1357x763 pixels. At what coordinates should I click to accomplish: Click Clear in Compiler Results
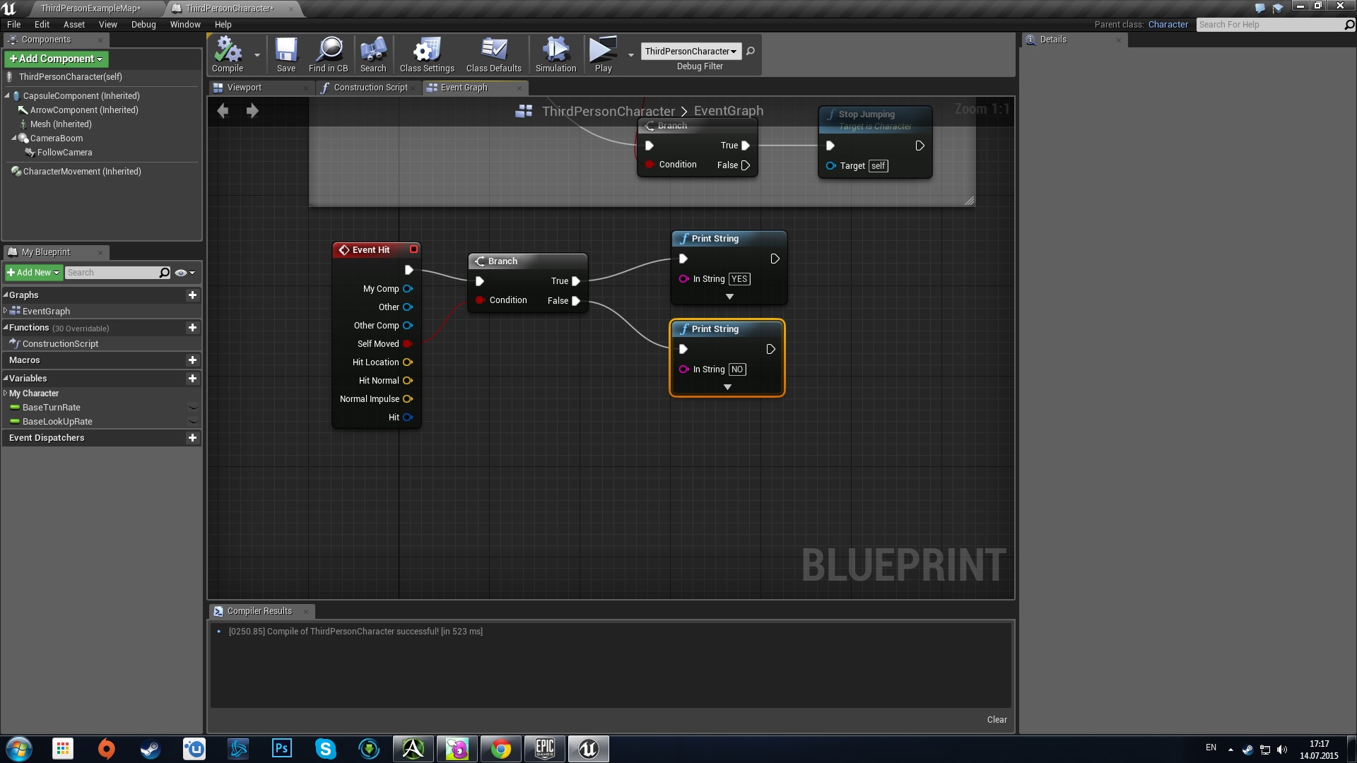pyautogui.click(x=997, y=719)
